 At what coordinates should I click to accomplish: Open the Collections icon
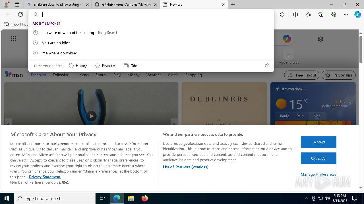coord(321,14)
